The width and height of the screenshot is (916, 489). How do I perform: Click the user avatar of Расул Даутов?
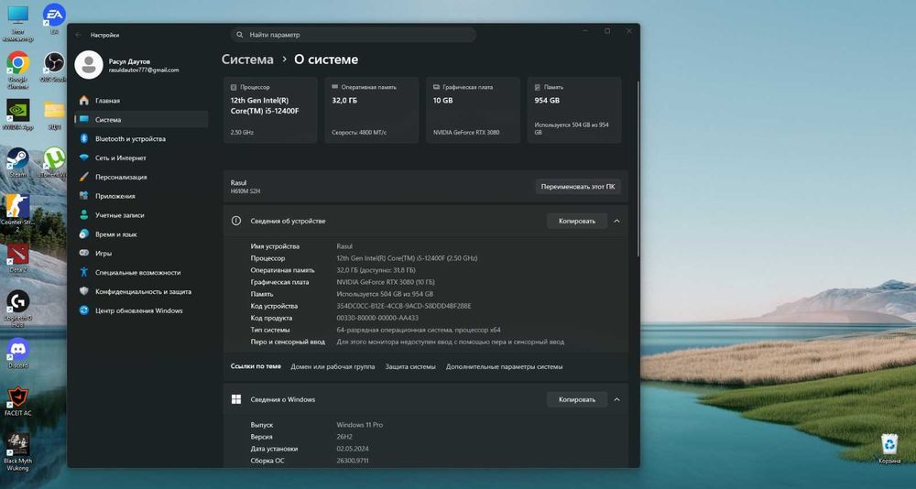89,64
